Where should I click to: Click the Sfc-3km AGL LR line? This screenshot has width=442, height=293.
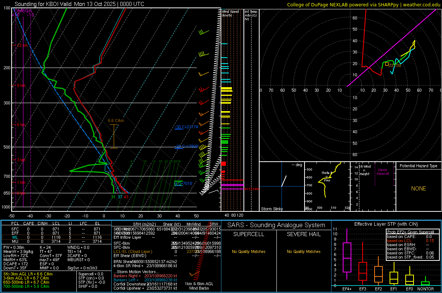click(28, 274)
